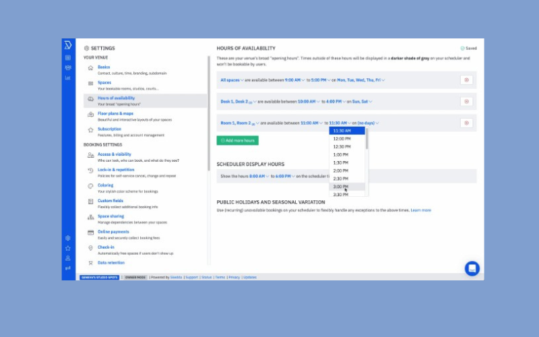The image size is (539, 337).
Task: Open the profile person icon in the blue sidebar
Action: tap(68, 258)
